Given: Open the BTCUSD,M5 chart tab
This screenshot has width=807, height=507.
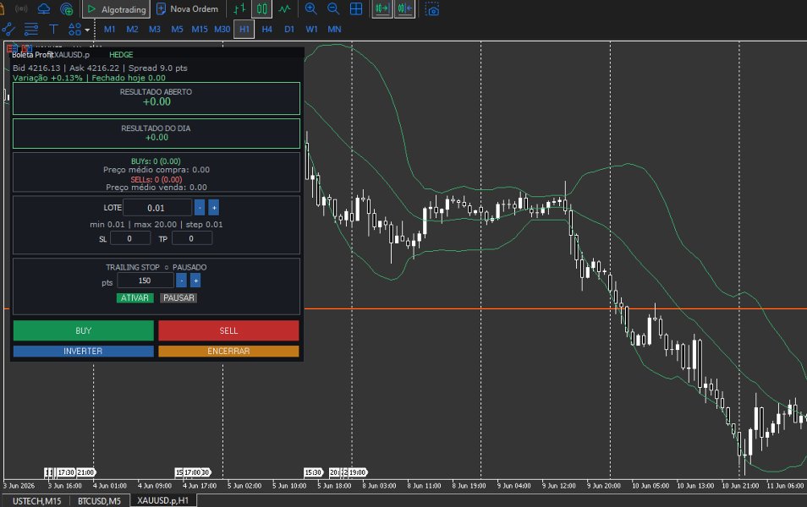Looking at the screenshot, I should coord(99,501).
